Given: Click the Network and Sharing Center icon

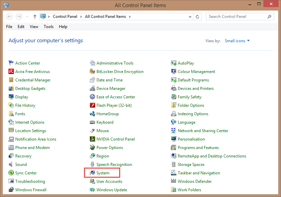Looking at the screenshot, I should click(x=173, y=130).
